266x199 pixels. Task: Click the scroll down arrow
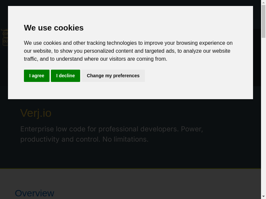pos(263,196)
